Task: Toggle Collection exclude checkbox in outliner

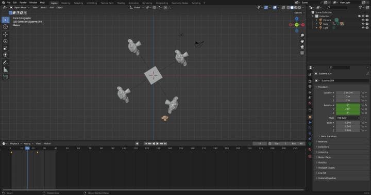Action: [360, 16]
